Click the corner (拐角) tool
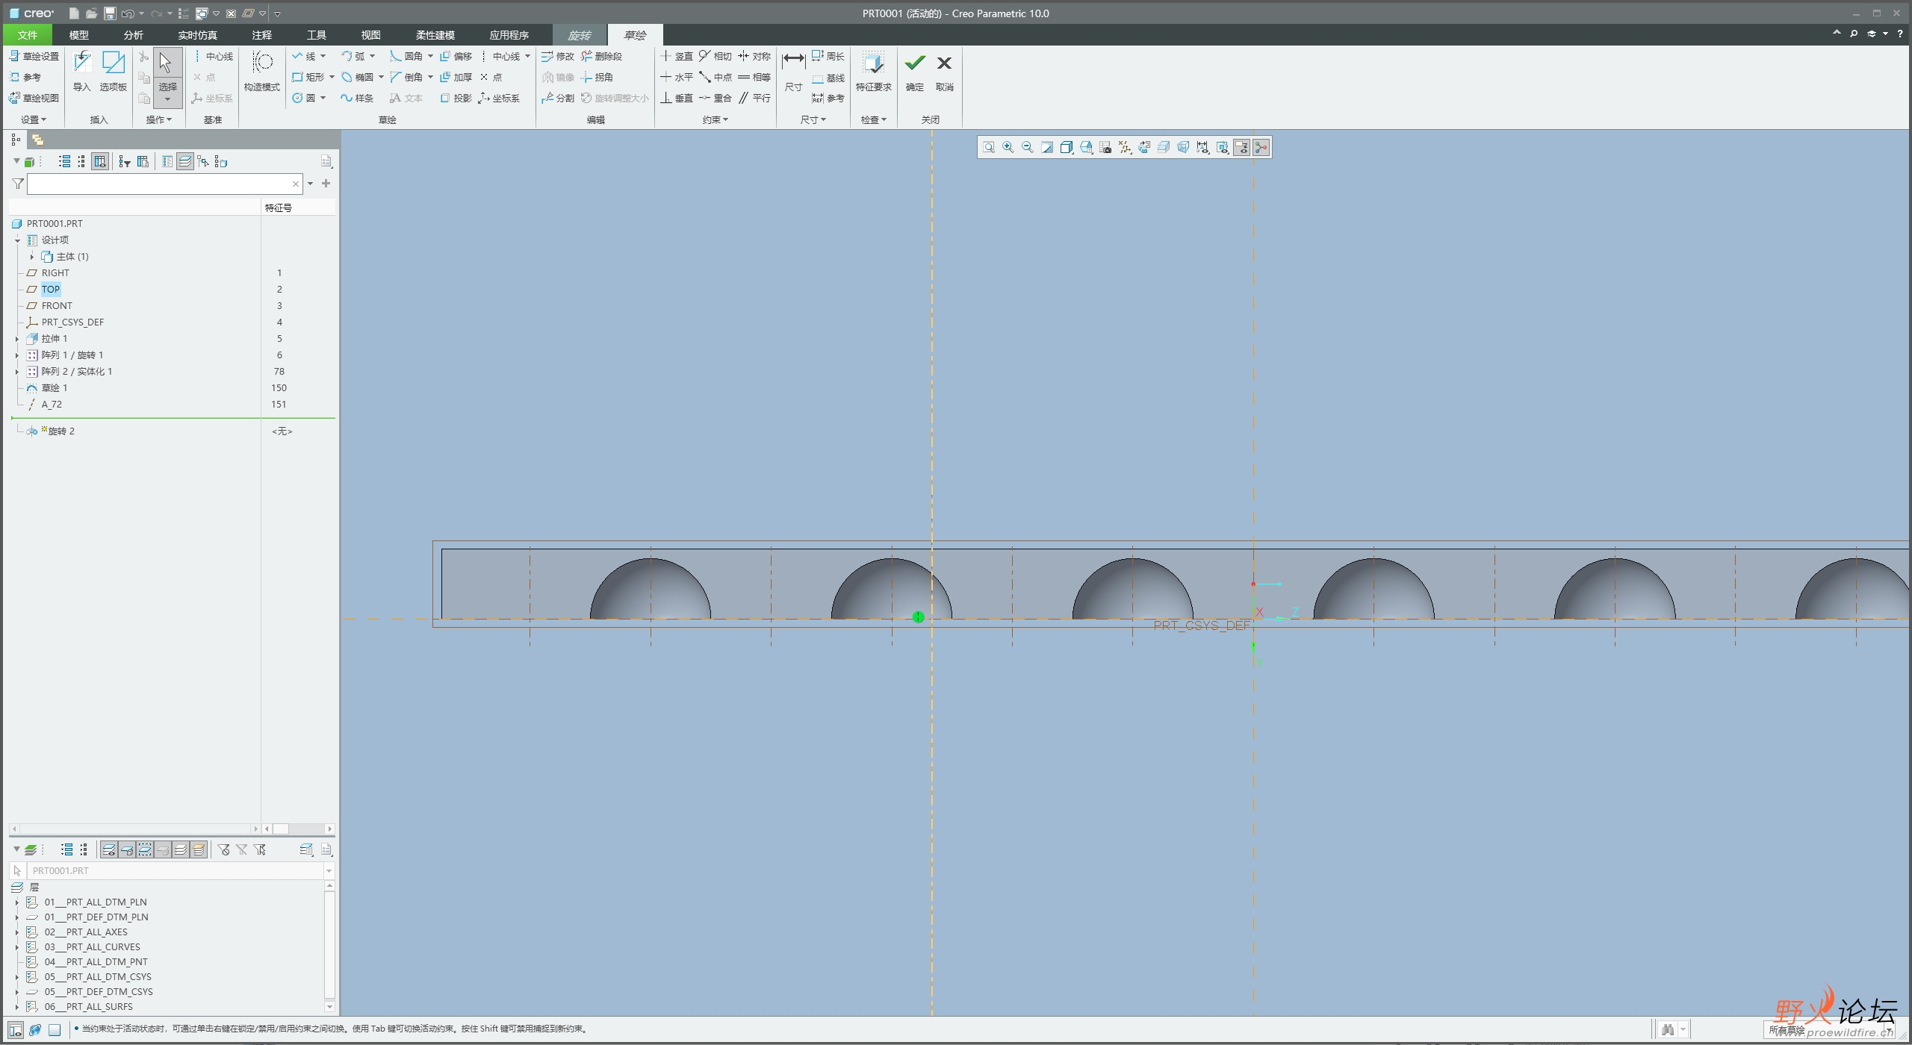The image size is (1912, 1045). click(x=597, y=77)
